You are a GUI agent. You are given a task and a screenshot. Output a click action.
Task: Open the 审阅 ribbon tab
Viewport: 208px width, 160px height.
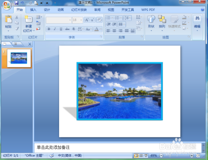pos(97,10)
